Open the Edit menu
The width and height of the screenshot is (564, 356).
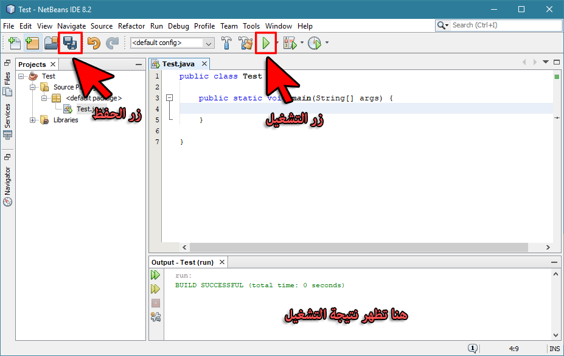[26, 26]
